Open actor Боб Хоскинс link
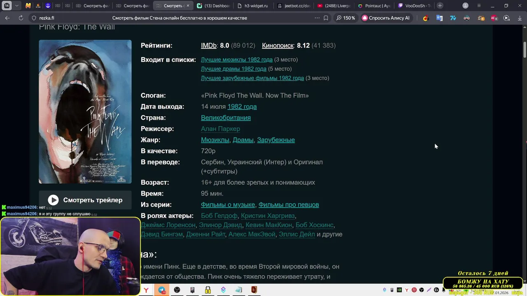527x296 pixels. (315, 225)
